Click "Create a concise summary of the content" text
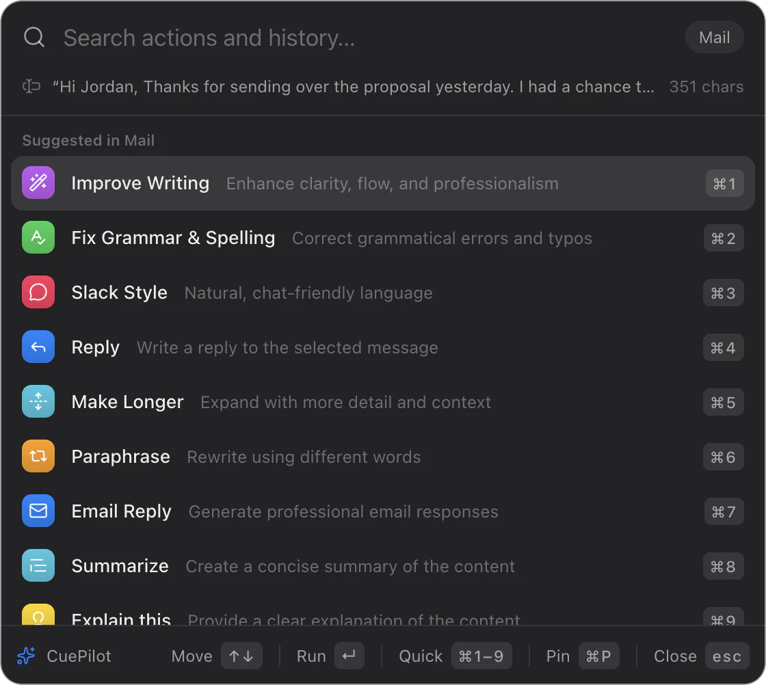766x685 pixels. tap(350, 566)
